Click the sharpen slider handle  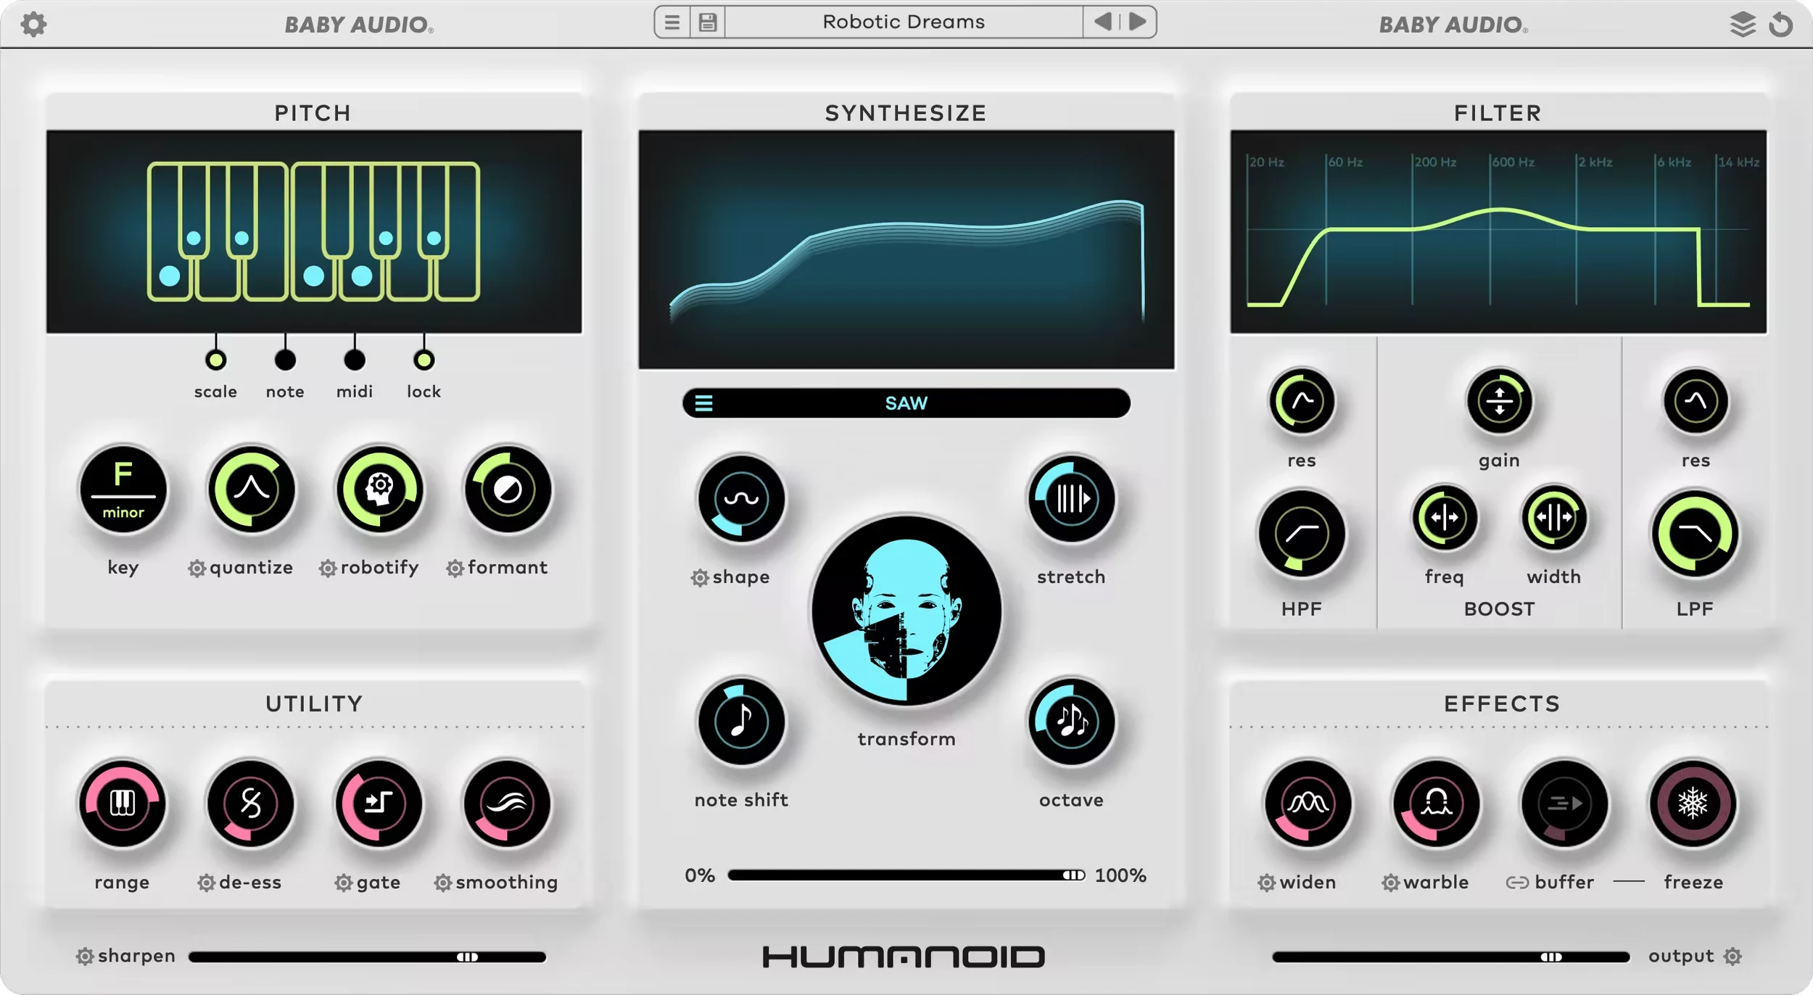pos(468,957)
